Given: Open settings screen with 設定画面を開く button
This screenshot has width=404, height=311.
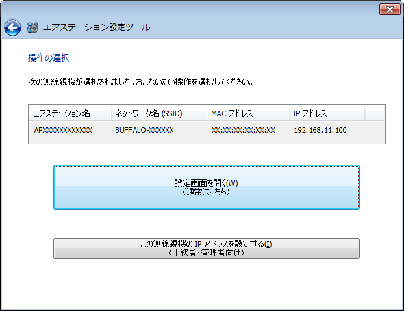Looking at the screenshot, I should (207, 187).
